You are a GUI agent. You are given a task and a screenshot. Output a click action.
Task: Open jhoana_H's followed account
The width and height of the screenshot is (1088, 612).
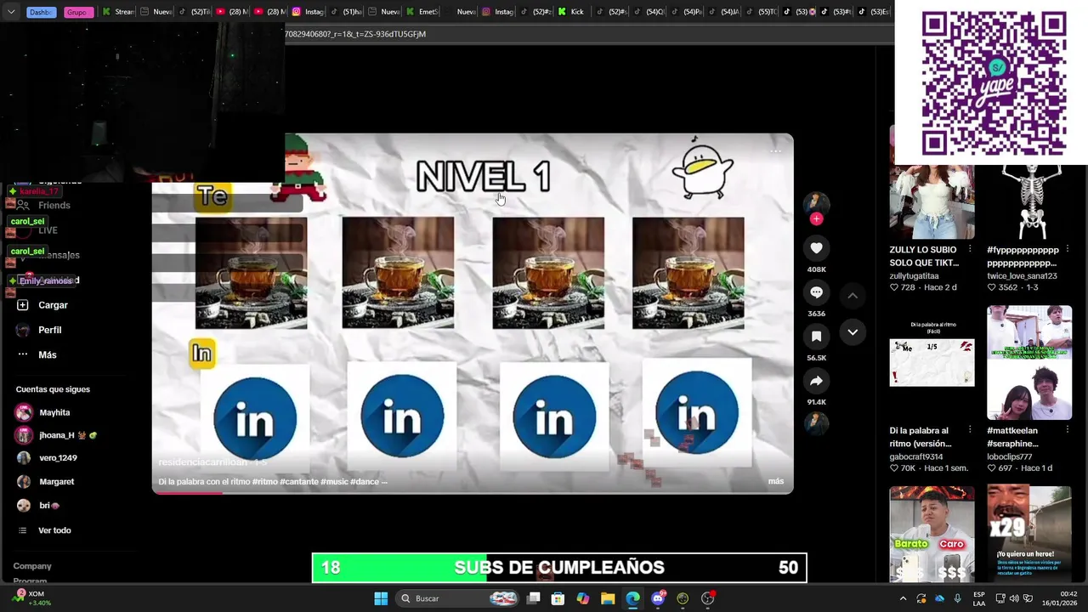click(x=55, y=435)
